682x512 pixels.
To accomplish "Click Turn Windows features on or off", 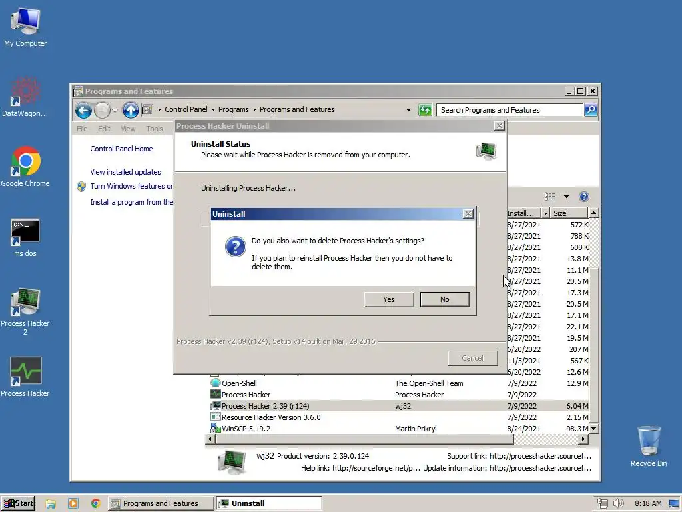I will click(x=131, y=186).
